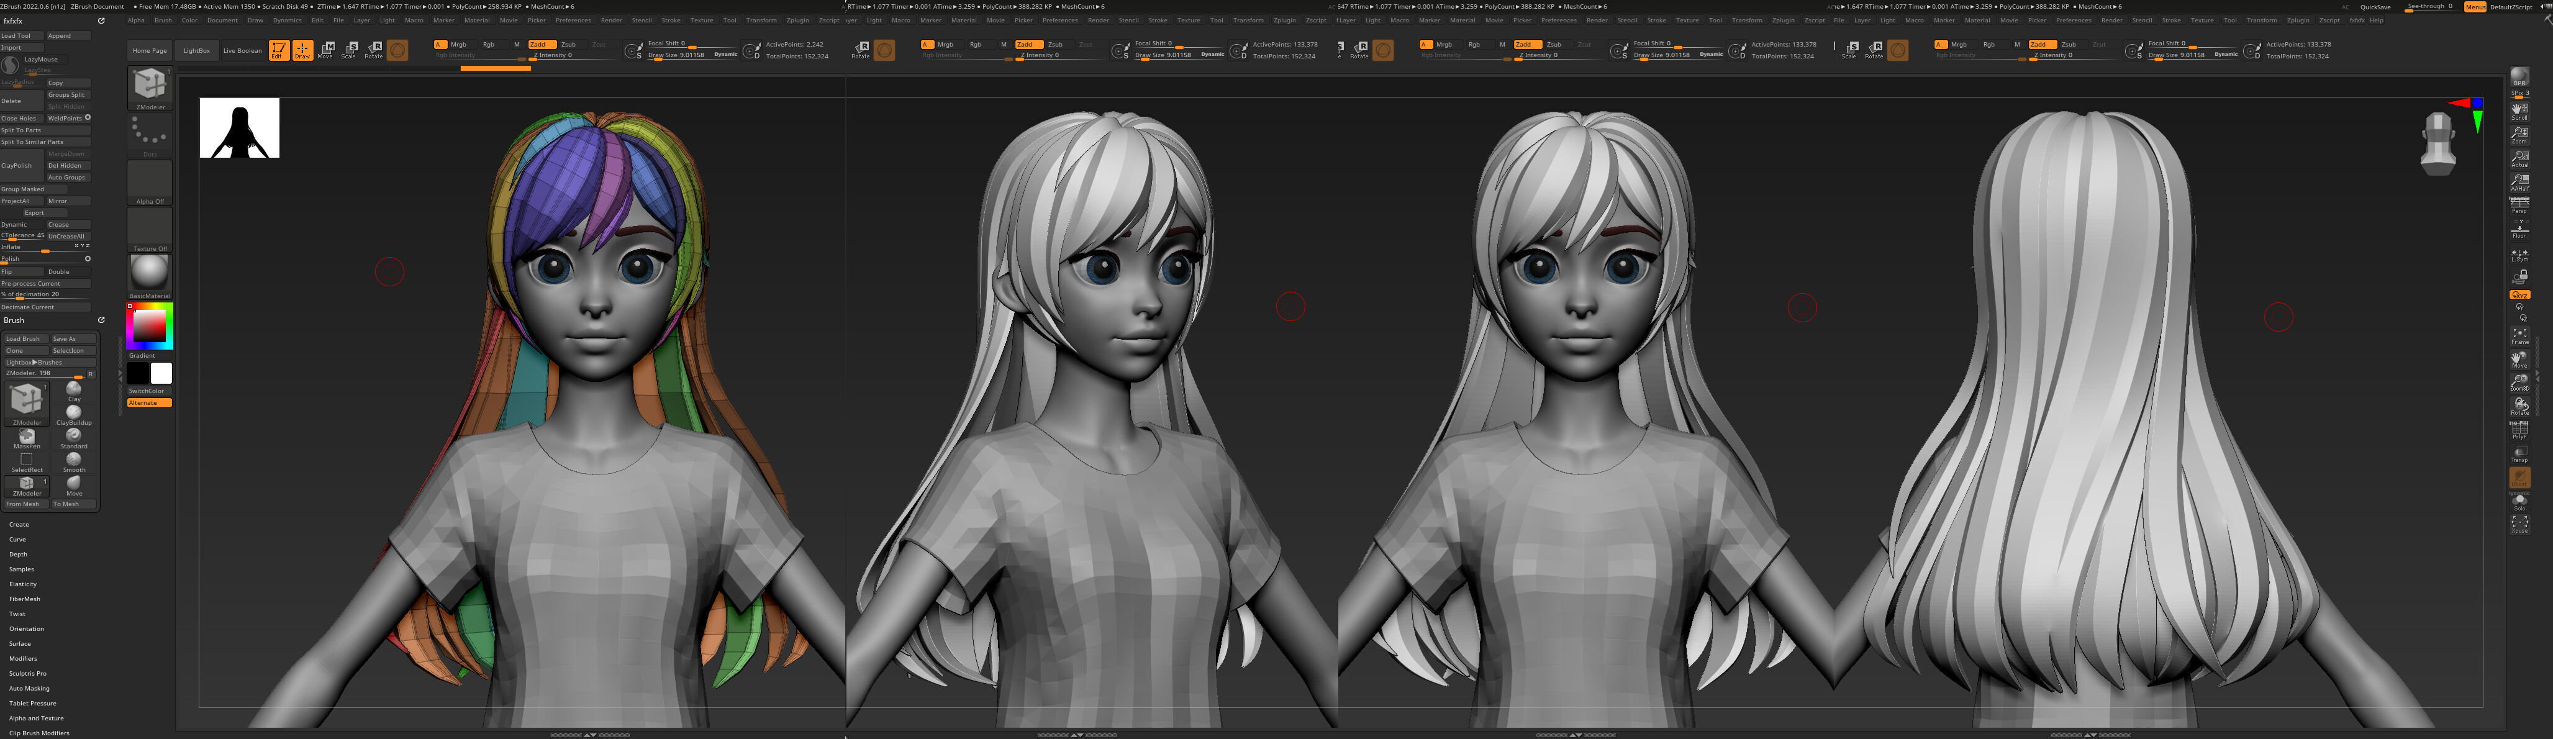The height and width of the screenshot is (739, 2553).
Task: Open the Dynamics menu
Action: click(x=288, y=20)
